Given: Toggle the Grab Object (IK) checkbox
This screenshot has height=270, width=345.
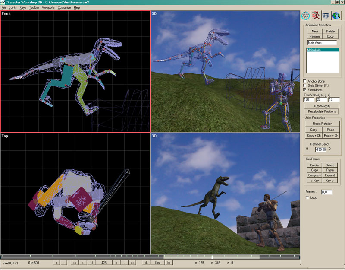Looking at the screenshot, I should coord(305,86).
